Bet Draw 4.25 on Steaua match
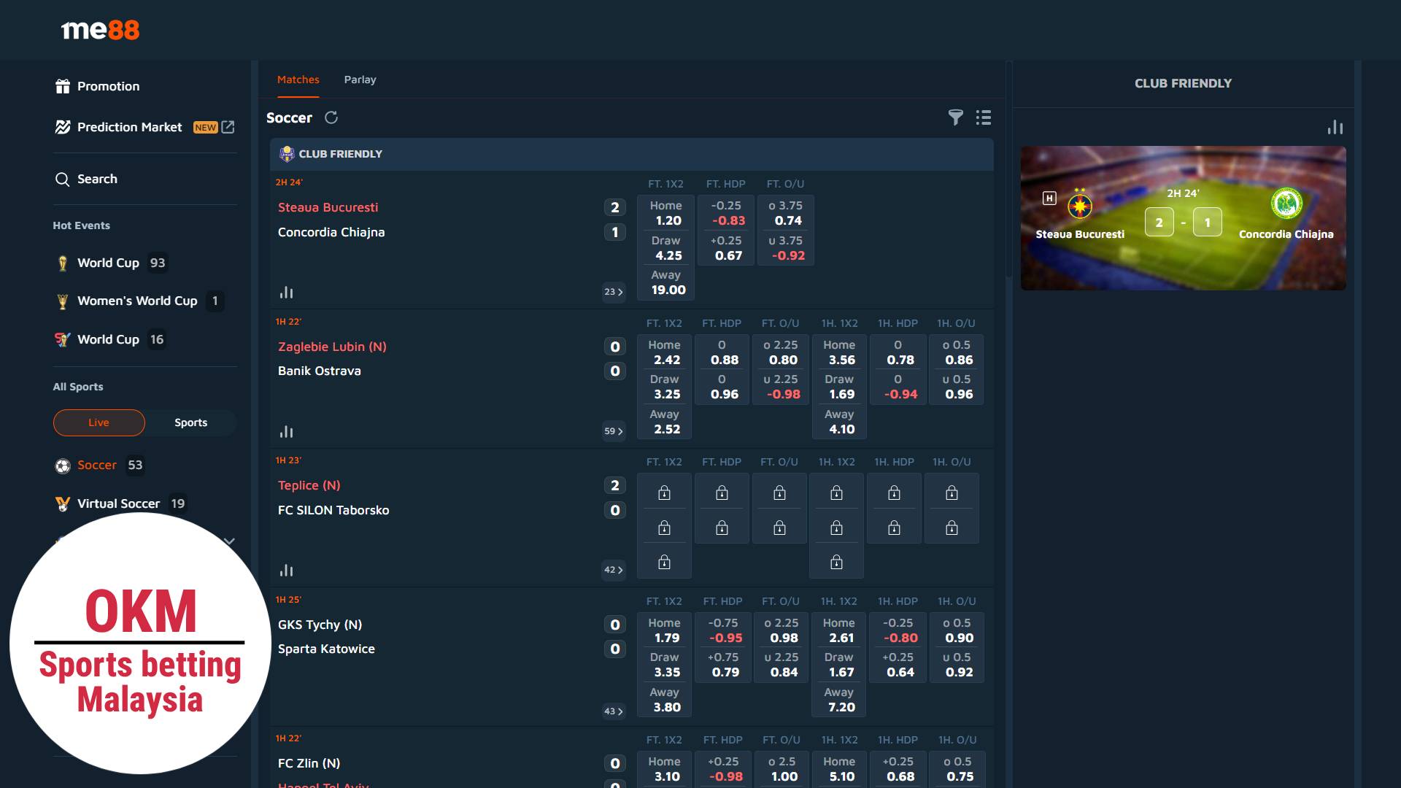This screenshot has width=1401, height=788. click(x=665, y=248)
